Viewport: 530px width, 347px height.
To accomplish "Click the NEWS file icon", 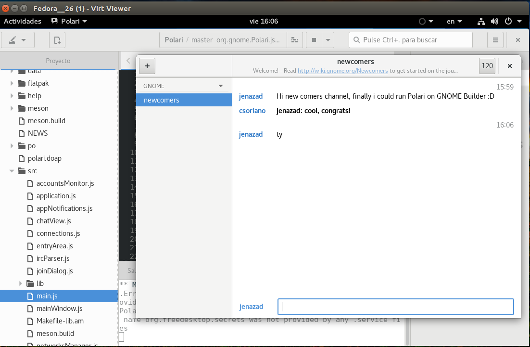I will 22,133.
